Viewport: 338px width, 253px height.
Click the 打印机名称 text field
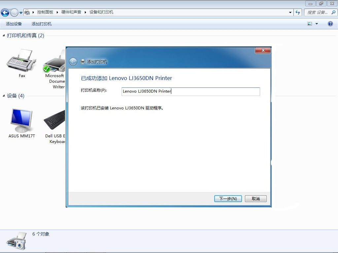pos(190,92)
